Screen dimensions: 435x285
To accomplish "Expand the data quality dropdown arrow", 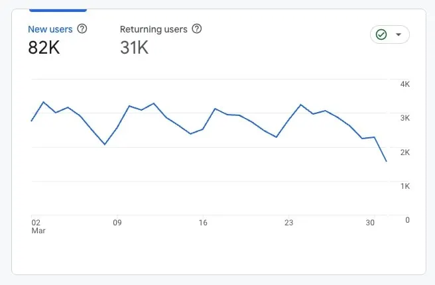I will pyautogui.click(x=399, y=34).
